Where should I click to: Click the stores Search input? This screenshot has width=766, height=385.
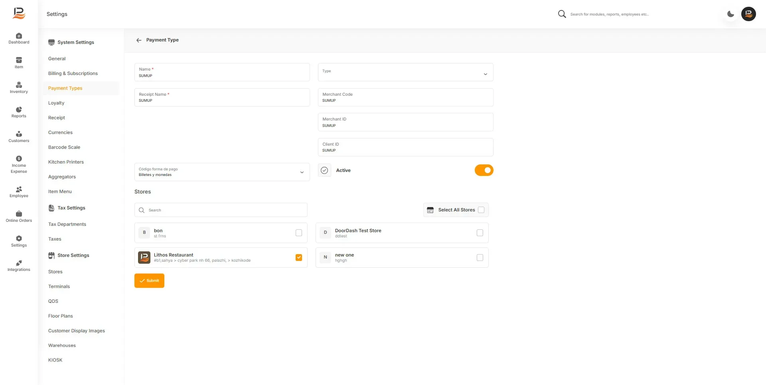(221, 210)
